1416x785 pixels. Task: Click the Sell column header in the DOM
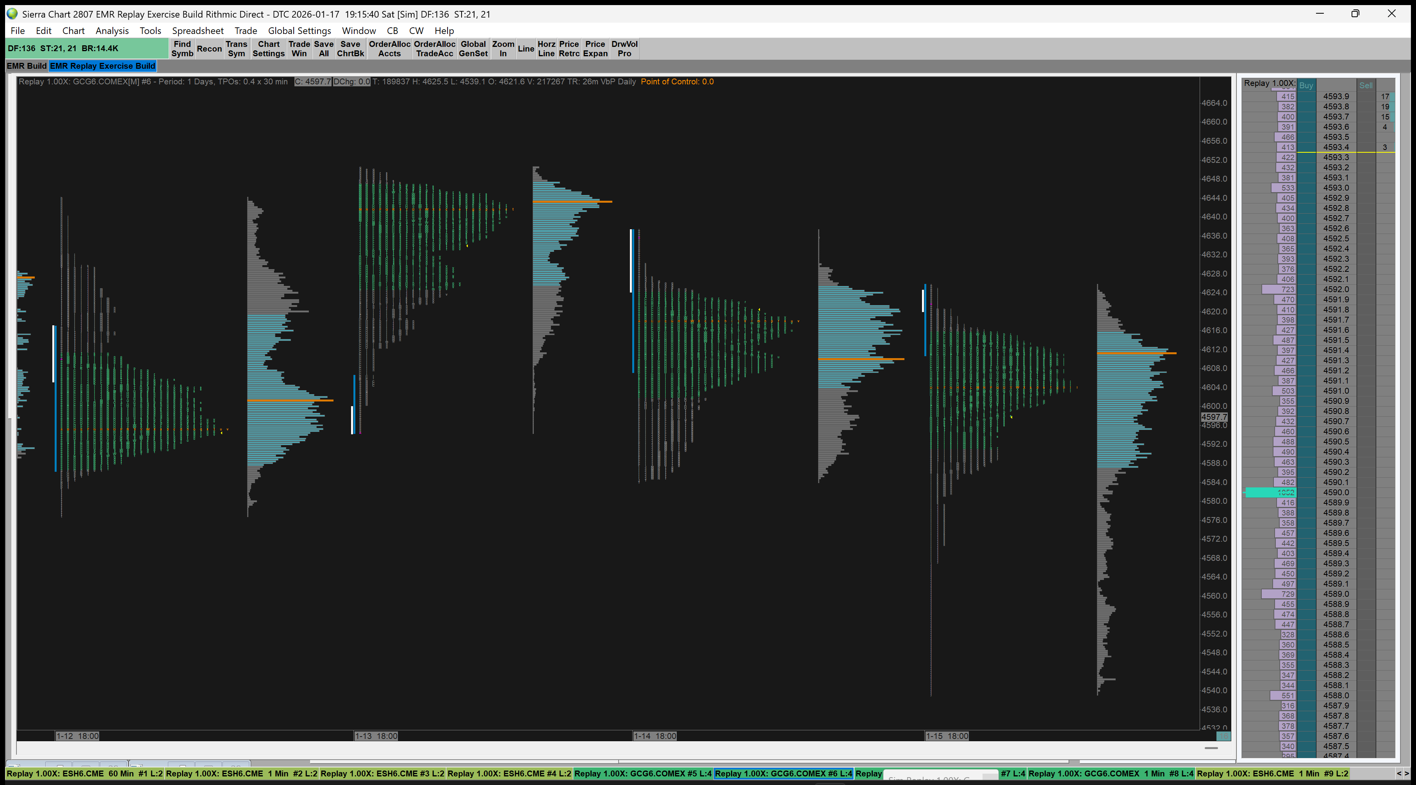pos(1365,85)
